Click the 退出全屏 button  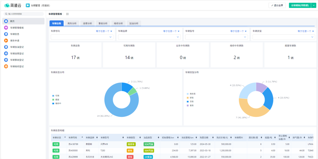click(277, 5)
